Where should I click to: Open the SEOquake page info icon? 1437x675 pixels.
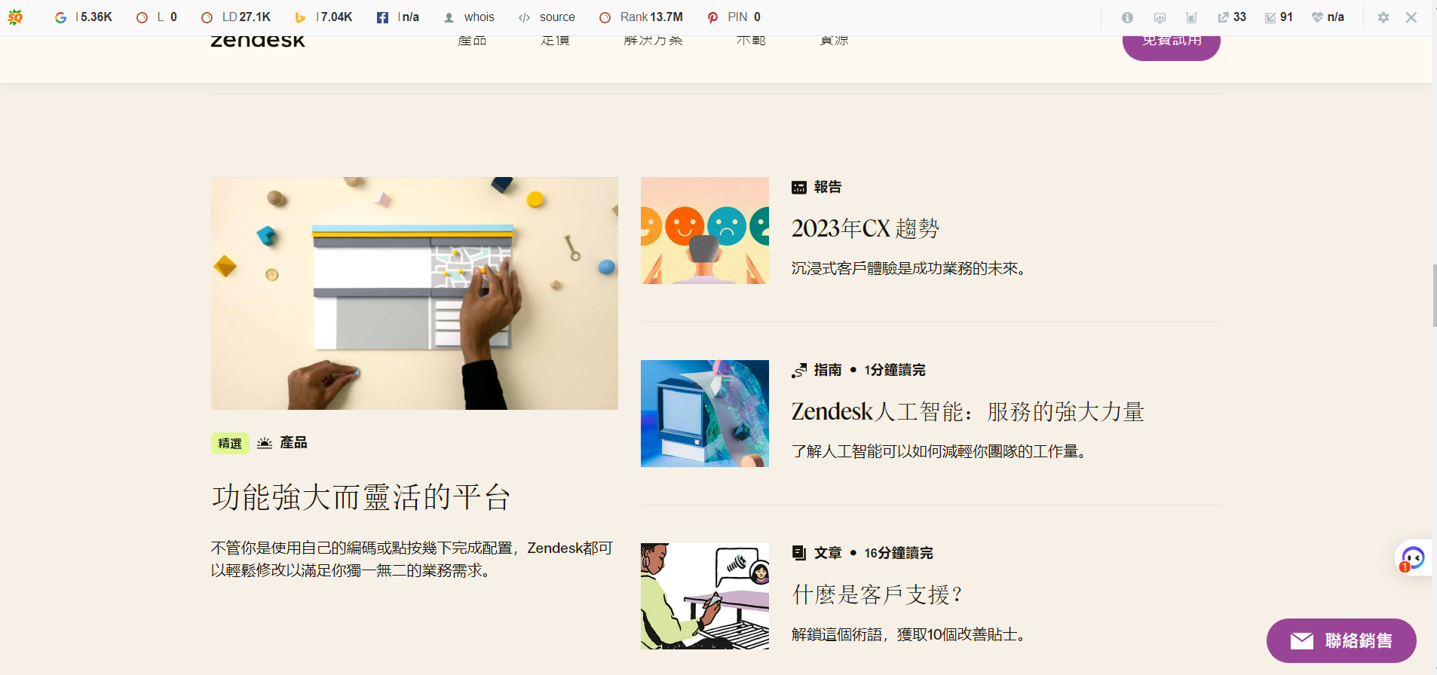(1127, 17)
